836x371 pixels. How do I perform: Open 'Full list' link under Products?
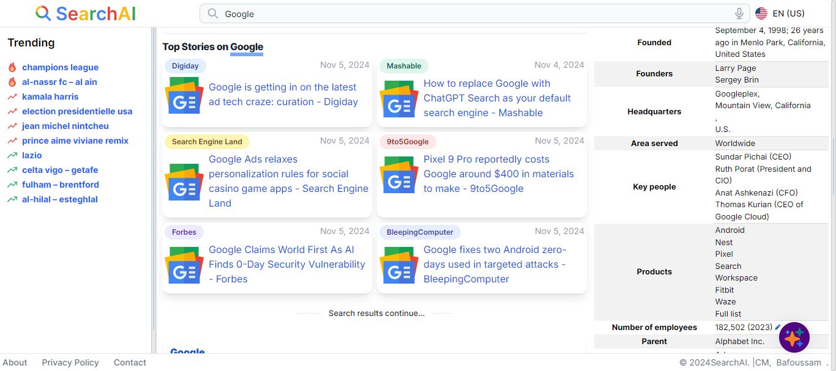(728, 314)
